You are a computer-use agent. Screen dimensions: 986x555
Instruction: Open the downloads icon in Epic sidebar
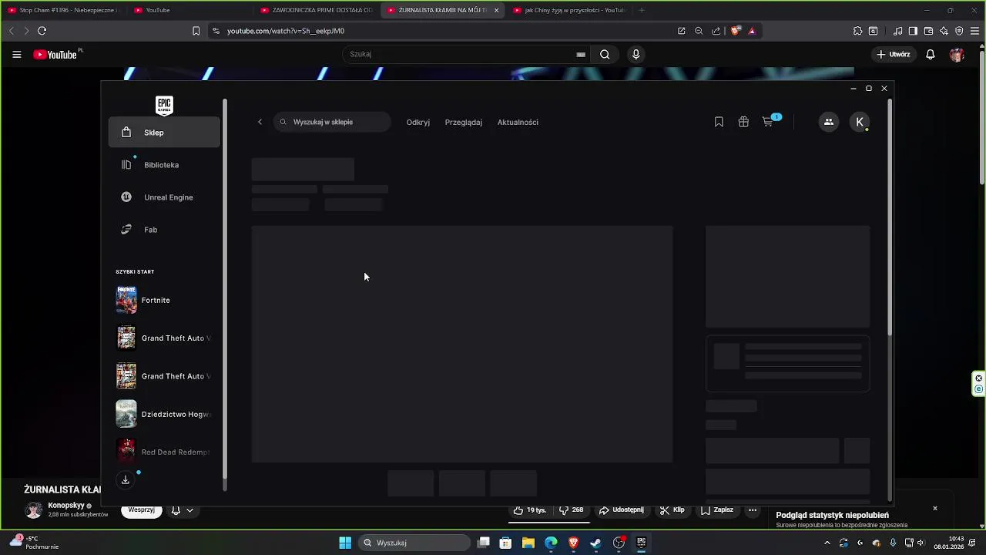(x=125, y=480)
